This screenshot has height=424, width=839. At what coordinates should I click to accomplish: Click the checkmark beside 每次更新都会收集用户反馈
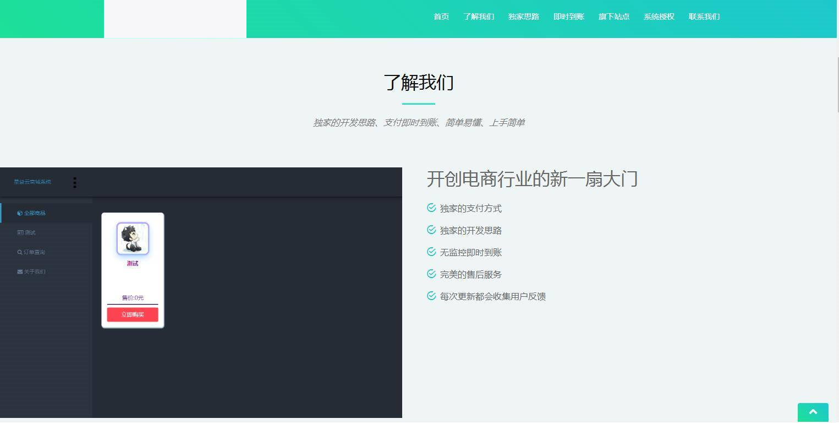point(431,296)
